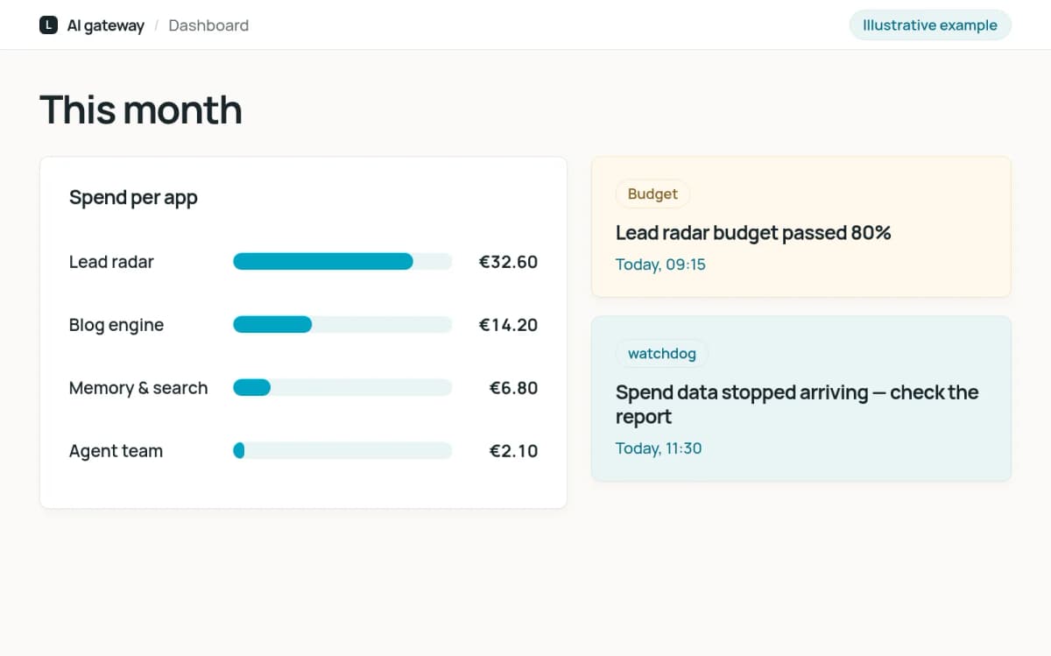Click the €6.80 amount
This screenshot has height=656, width=1051.
[513, 388]
